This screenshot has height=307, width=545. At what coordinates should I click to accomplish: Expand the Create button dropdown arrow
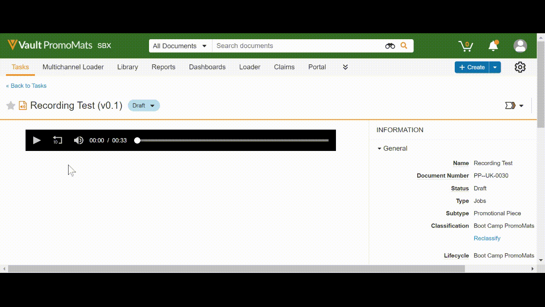pos(495,67)
